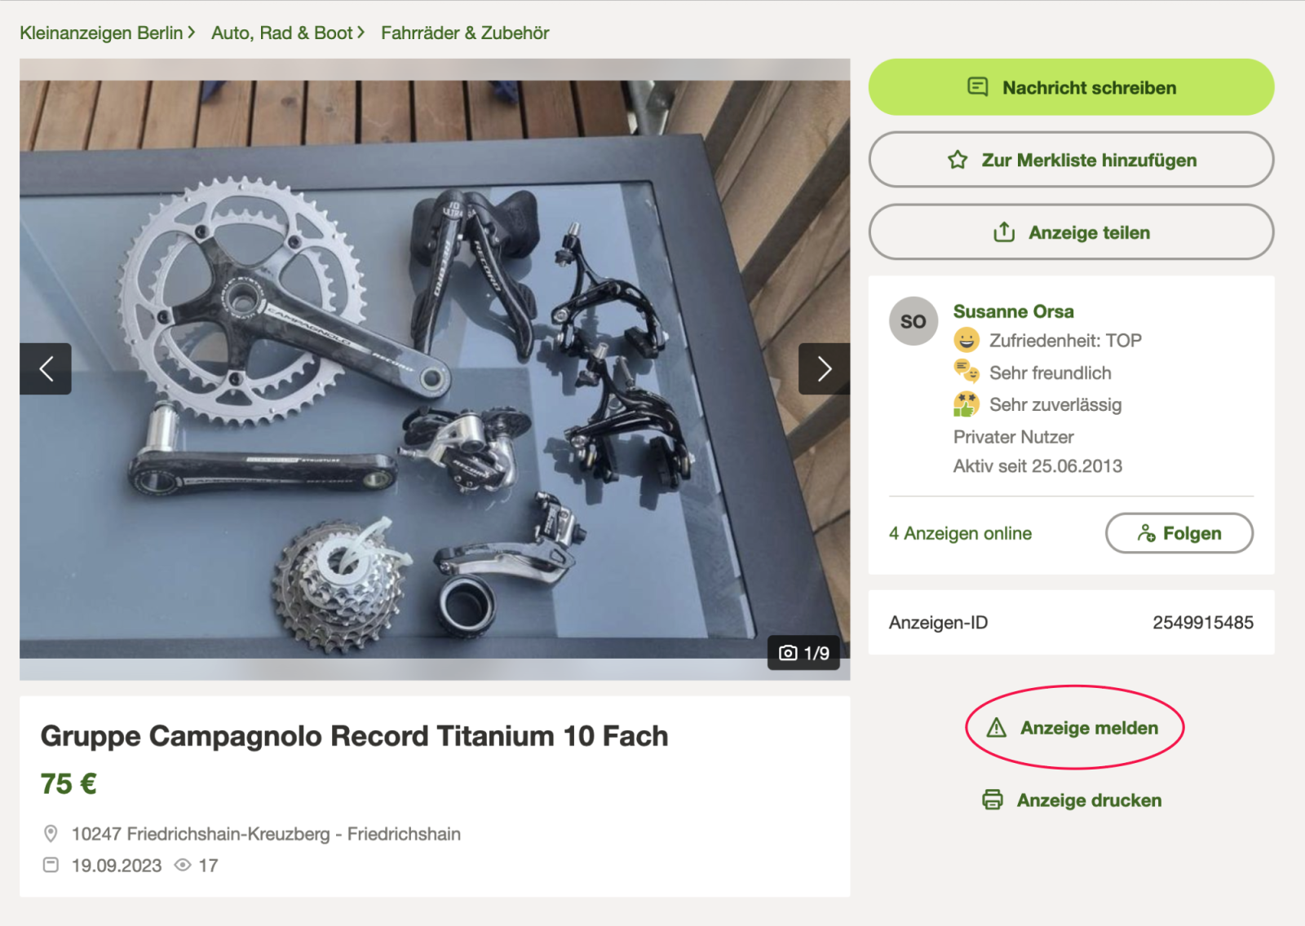The height and width of the screenshot is (926, 1305).
Task: Click the share icon on Anzeige teilen
Action: tap(1004, 232)
